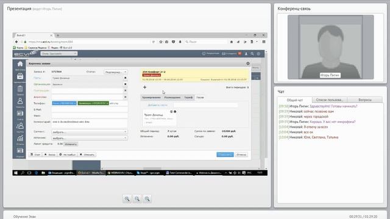Open the Windows Start button

click(x=16, y=173)
